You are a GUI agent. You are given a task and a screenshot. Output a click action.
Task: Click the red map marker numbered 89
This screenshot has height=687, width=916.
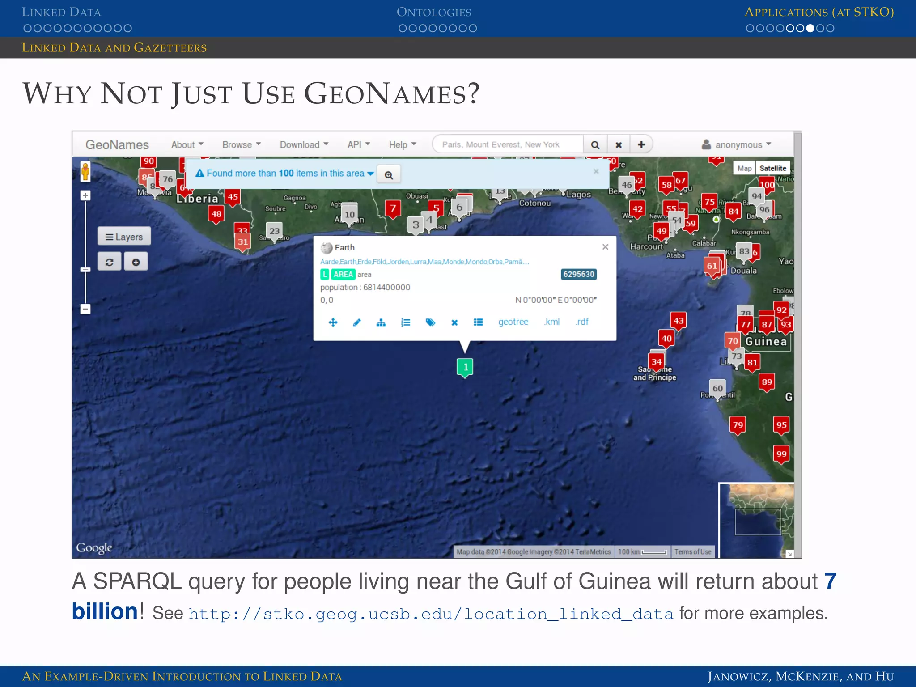click(x=767, y=382)
